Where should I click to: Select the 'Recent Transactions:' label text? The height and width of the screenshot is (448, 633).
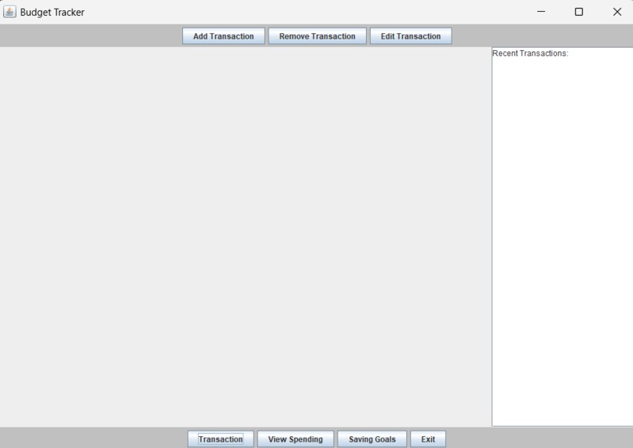[x=530, y=53]
